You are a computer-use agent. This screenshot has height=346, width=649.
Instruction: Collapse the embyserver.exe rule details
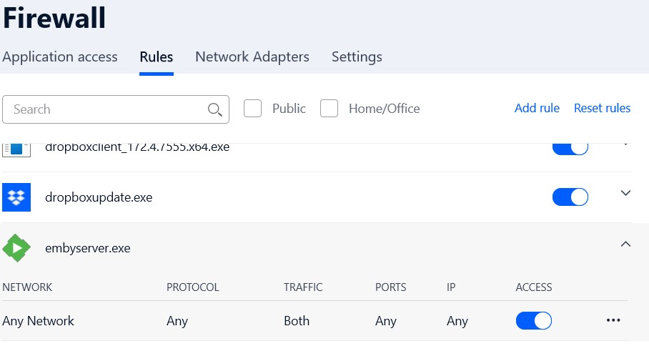coord(626,244)
